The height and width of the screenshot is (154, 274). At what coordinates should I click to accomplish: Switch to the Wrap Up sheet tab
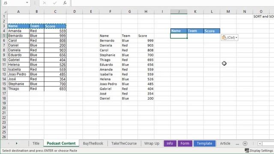coord(152,143)
